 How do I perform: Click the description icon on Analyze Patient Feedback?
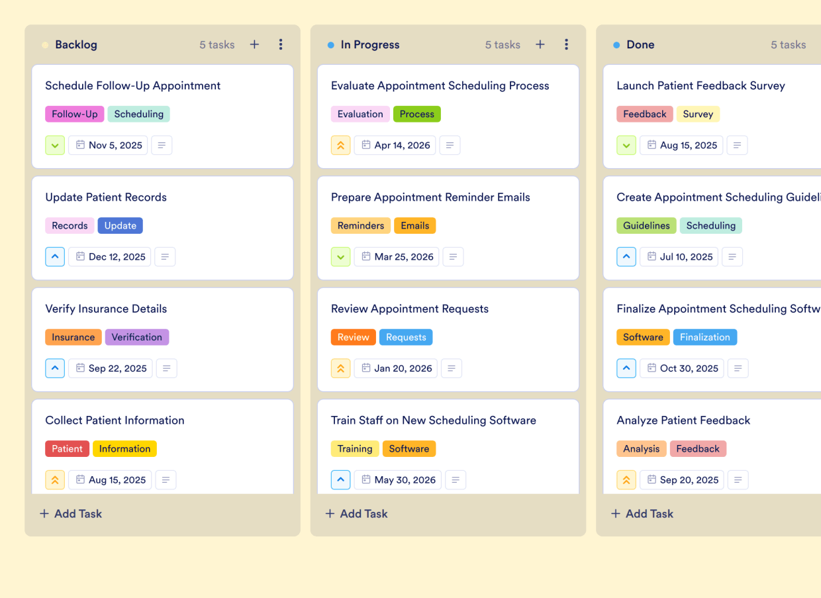pos(738,479)
